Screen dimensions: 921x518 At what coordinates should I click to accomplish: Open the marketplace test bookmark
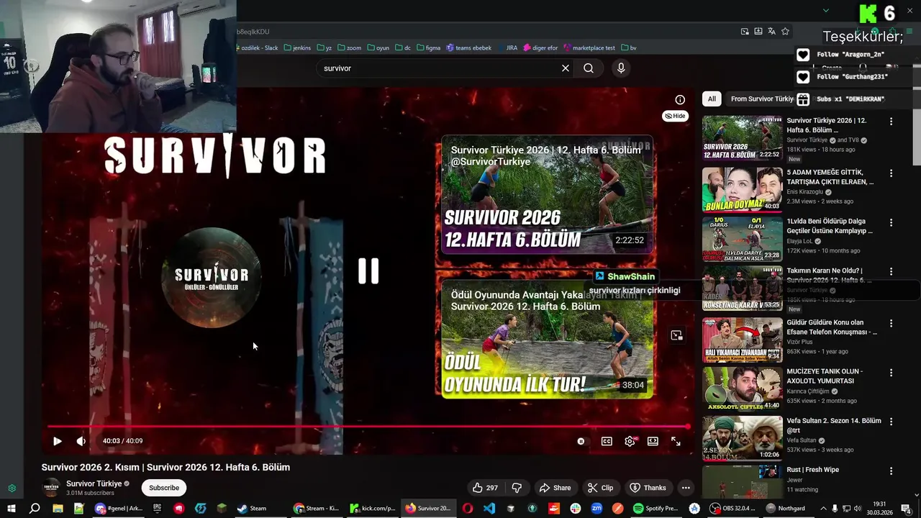coord(589,48)
